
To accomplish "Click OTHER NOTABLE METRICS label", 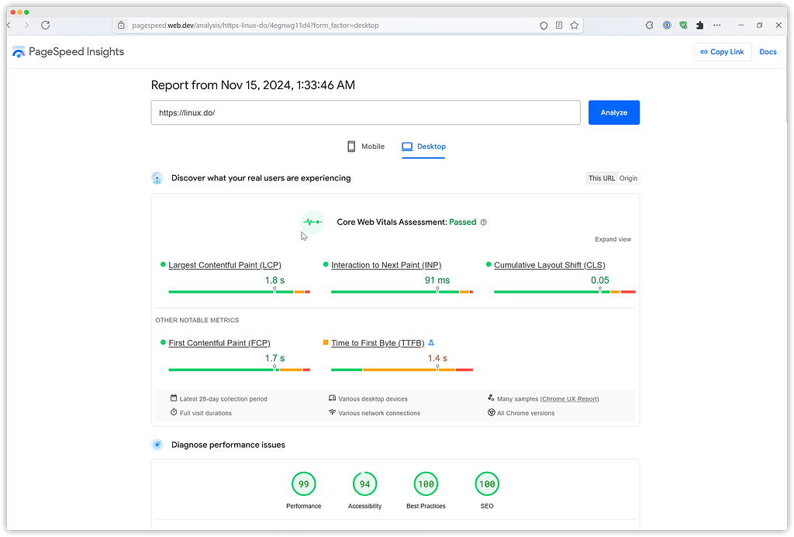I will [x=197, y=320].
